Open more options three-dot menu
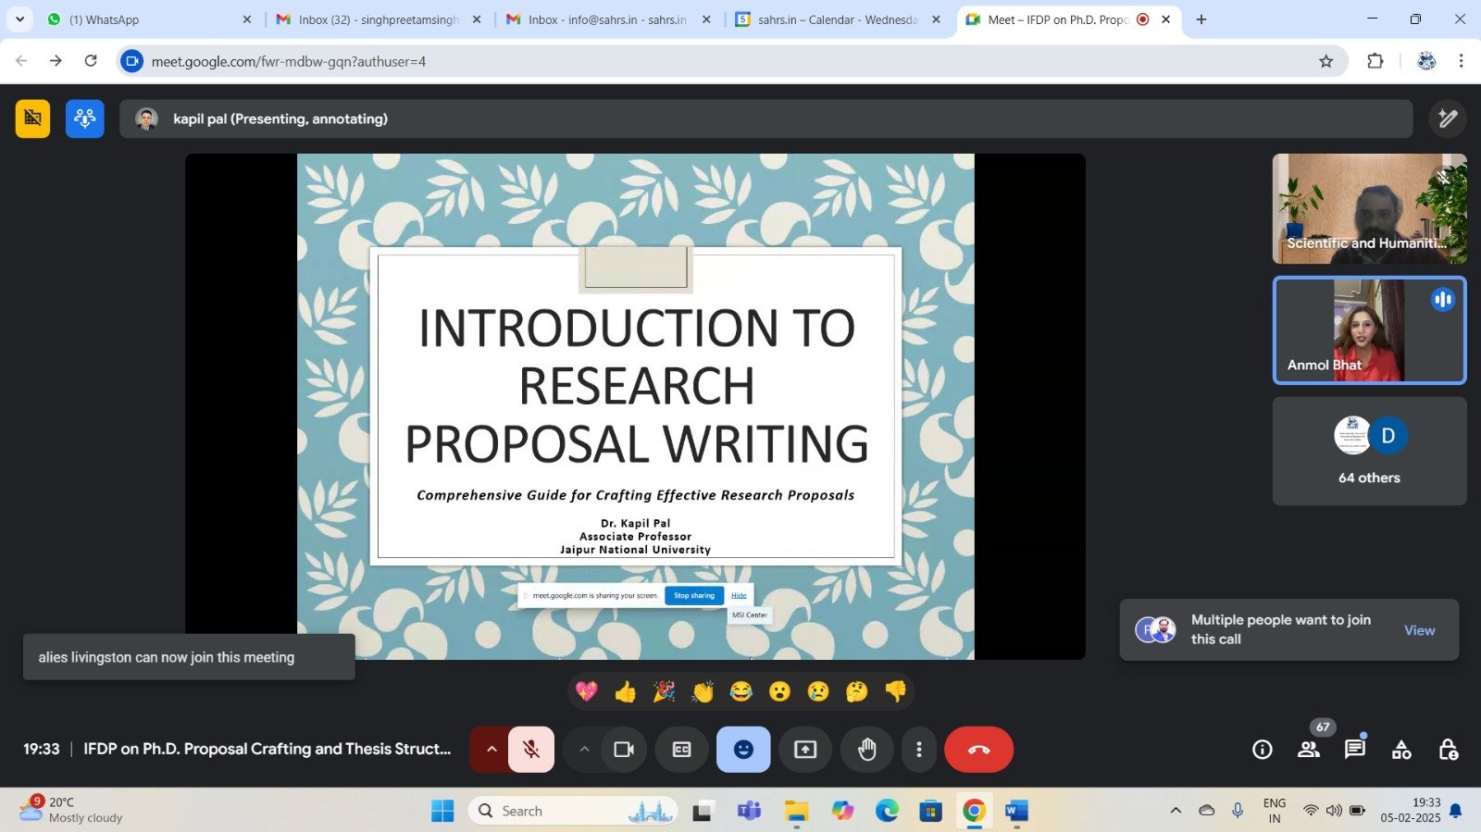This screenshot has width=1481, height=832. (x=918, y=750)
